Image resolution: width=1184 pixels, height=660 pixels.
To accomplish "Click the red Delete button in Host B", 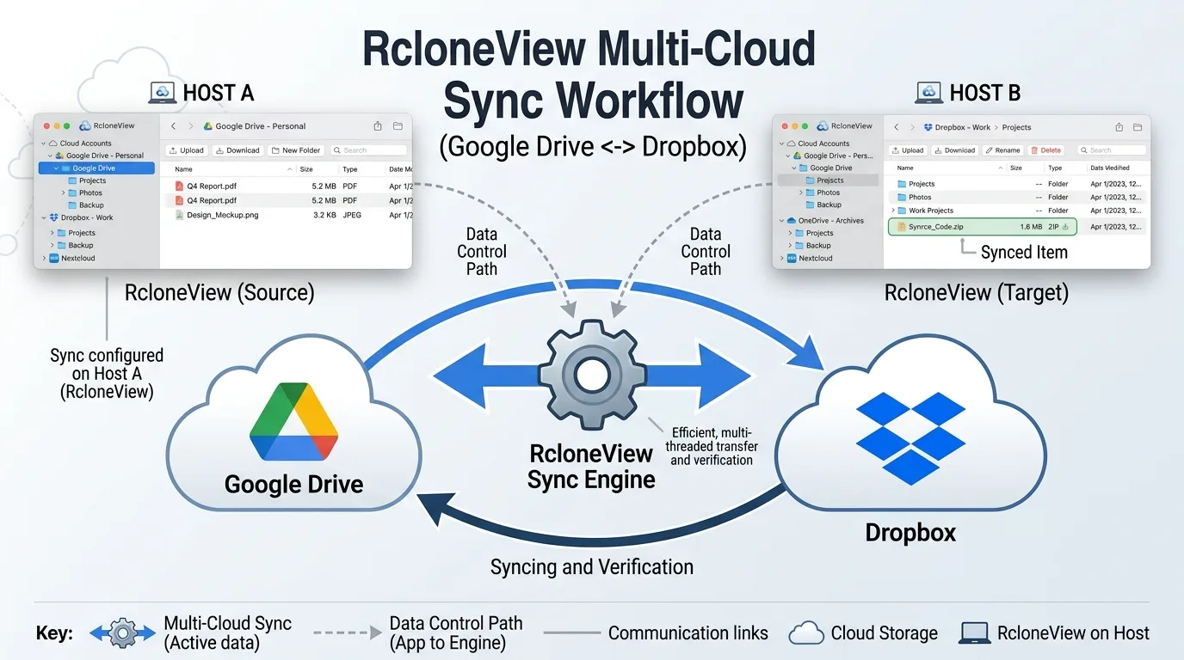I will coord(1046,150).
